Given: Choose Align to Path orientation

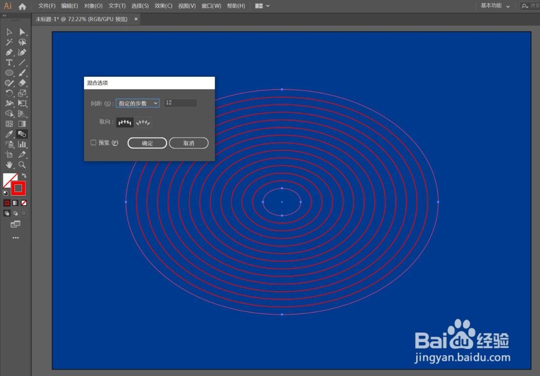Looking at the screenshot, I should point(143,122).
